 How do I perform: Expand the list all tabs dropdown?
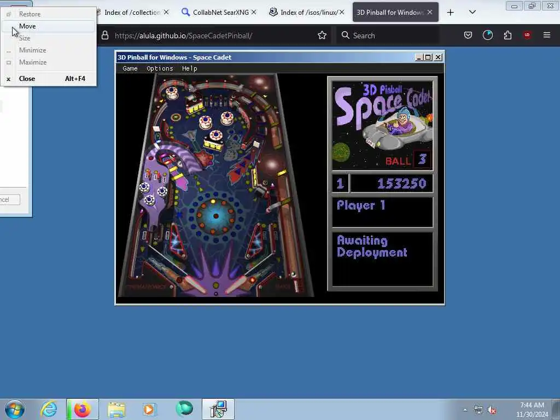coord(472,12)
